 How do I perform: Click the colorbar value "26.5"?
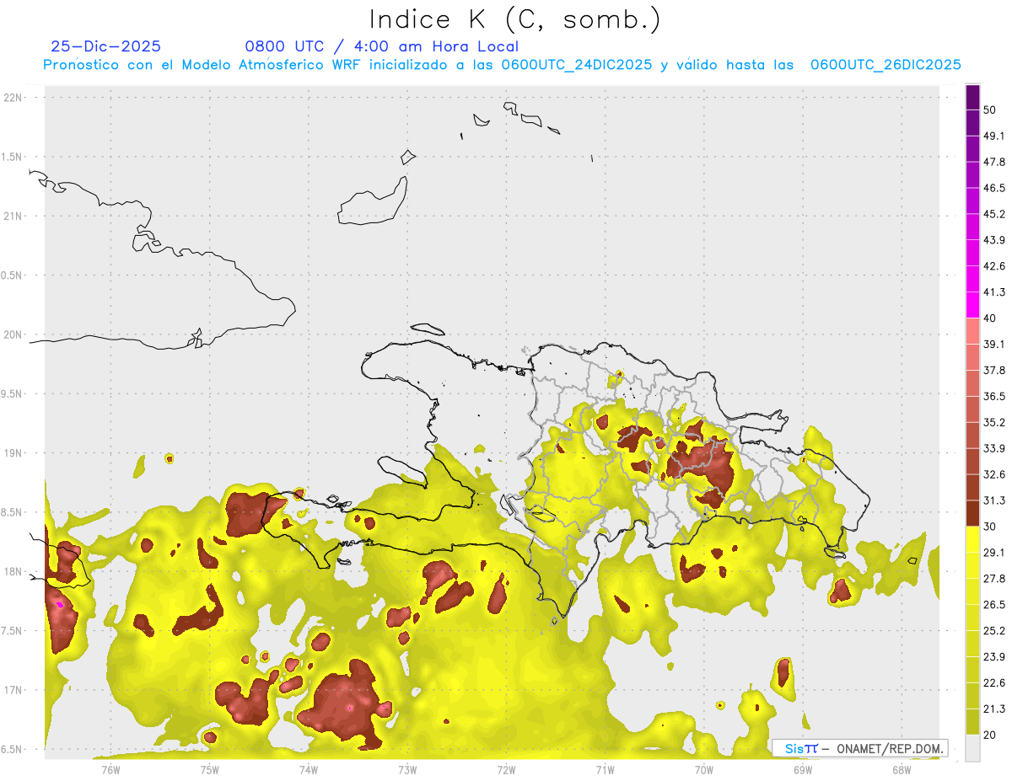tap(994, 605)
